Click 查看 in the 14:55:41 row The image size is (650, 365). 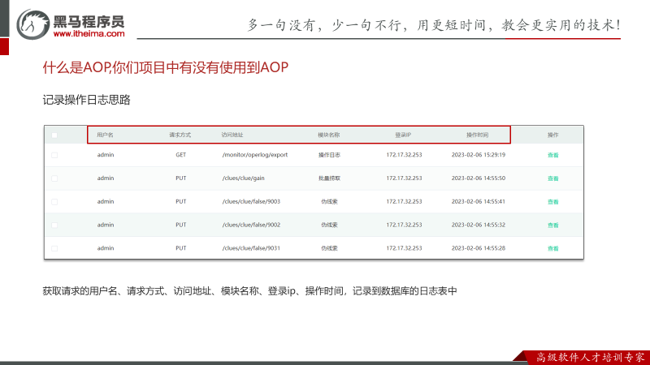553,202
